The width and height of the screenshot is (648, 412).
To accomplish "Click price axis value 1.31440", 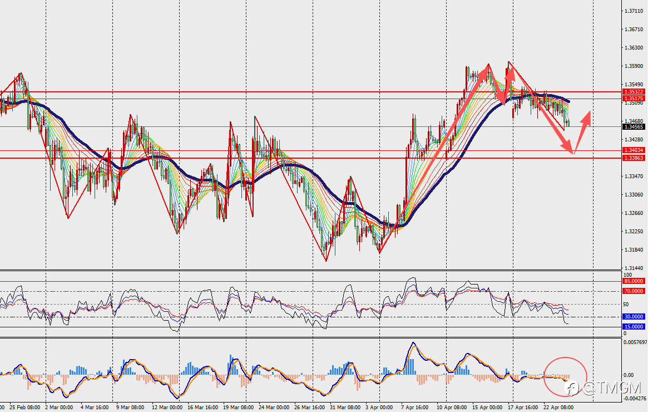I will pyautogui.click(x=634, y=268).
